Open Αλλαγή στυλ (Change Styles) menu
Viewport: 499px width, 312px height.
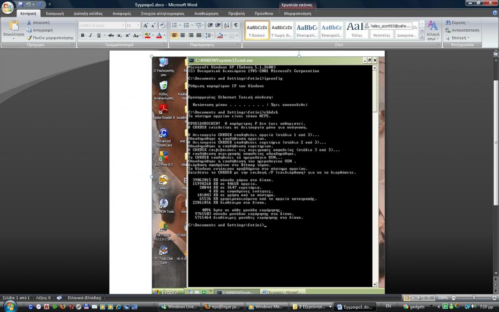click(x=433, y=31)
